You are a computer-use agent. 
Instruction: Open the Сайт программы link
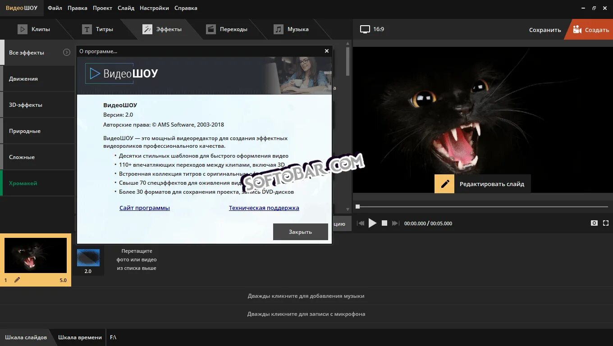click(x=145, y=208)
